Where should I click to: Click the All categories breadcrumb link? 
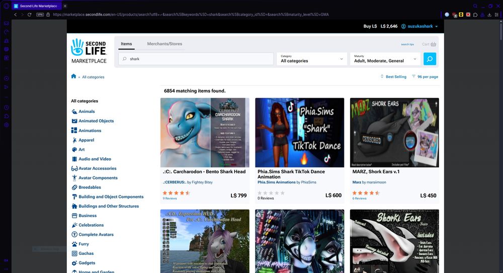coord(93,77)
